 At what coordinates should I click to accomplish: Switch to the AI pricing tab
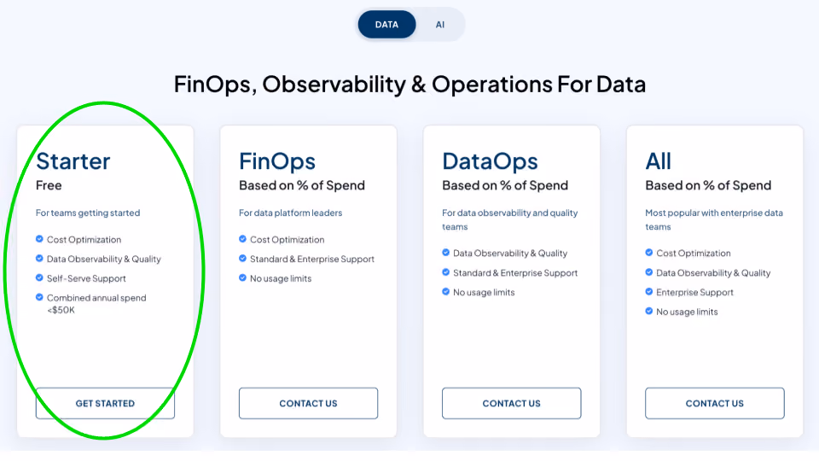pyautogui.click(x=440, y=25)
